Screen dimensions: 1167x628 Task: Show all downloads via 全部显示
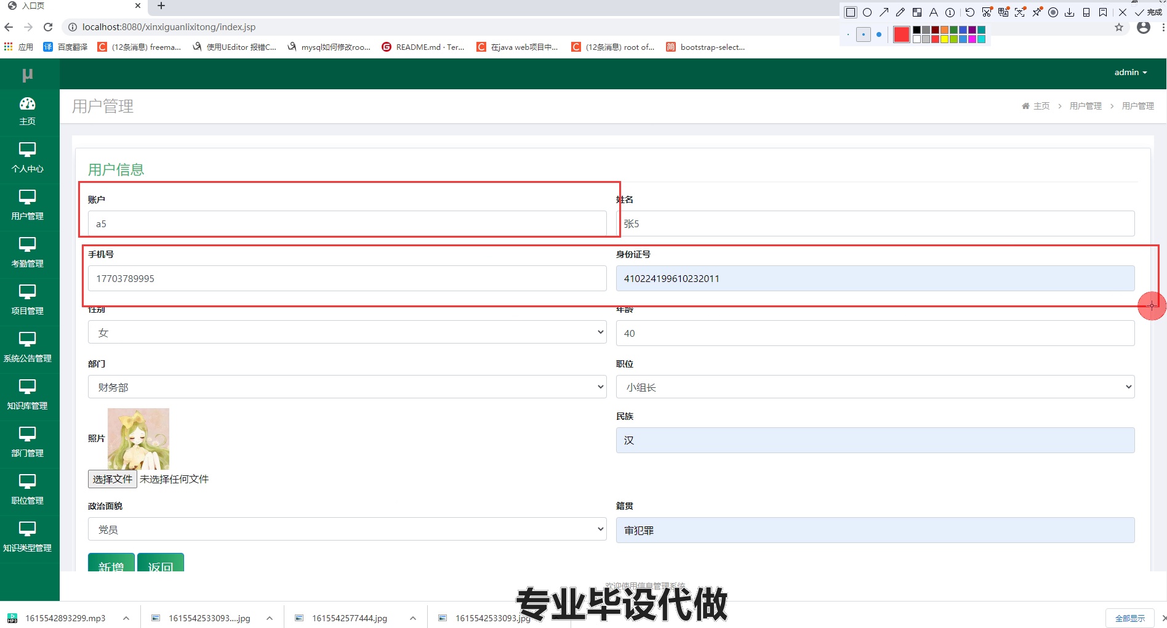click(x=1131, y=618)
